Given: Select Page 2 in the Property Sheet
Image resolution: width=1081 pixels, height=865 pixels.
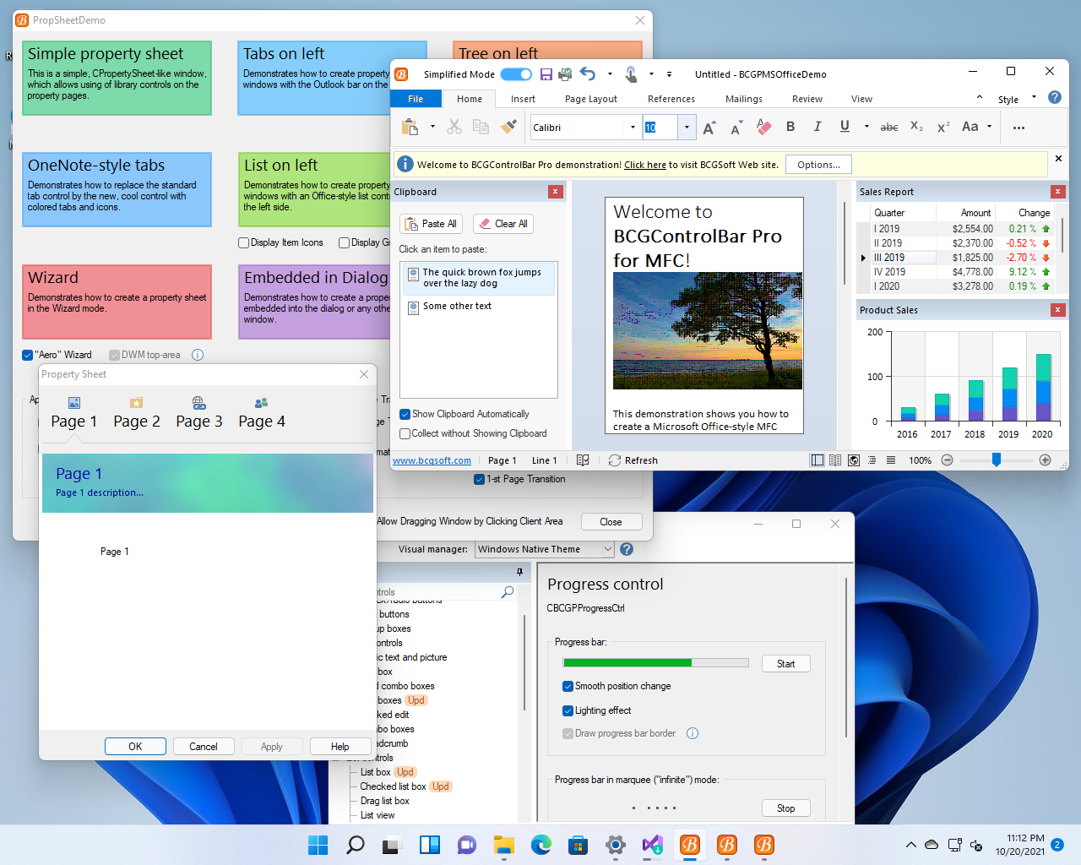Looking at the screenshot, I should 136,412.
